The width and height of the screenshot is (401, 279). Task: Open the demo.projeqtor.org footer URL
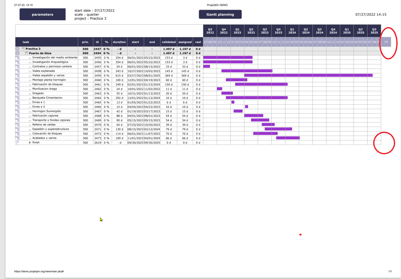(x=39, y=272)
